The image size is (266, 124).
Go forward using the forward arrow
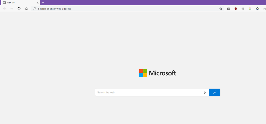click(12, 8)
